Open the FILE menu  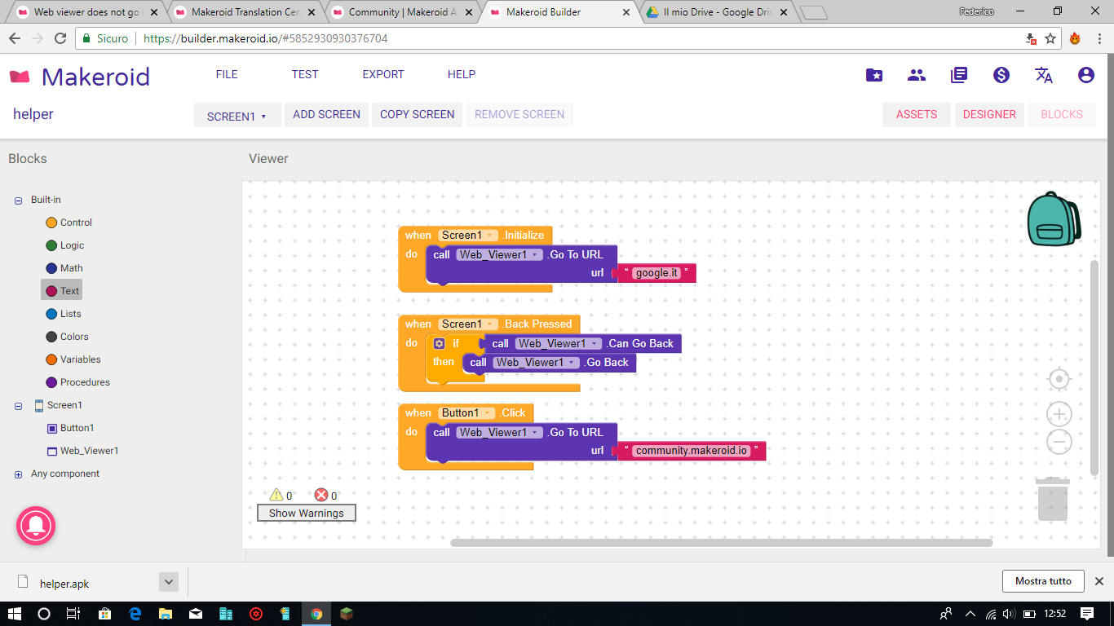tap(227, 74)
